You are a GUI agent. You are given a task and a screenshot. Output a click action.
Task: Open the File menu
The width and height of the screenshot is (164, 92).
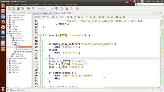point(8,4)
